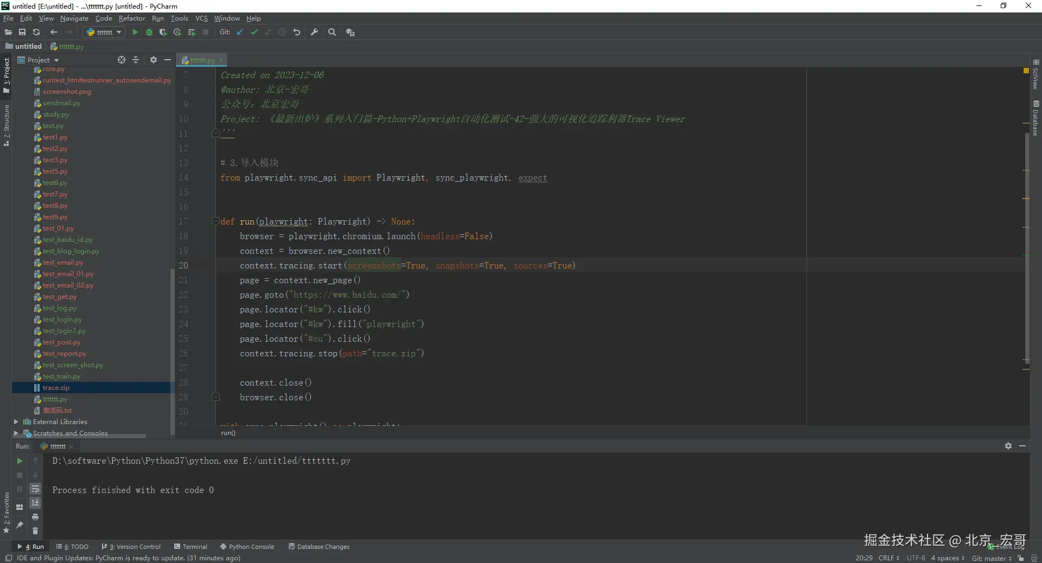Click the Profile run toolbar icon
Screen dimensions: 1042x563
coord(177,33)
